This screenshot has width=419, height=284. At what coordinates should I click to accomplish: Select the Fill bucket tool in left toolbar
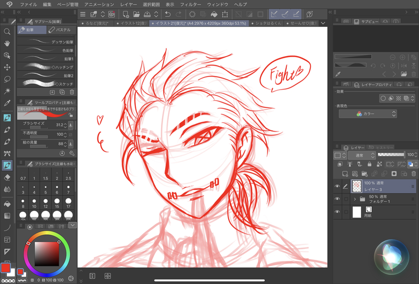pos(7,204)
